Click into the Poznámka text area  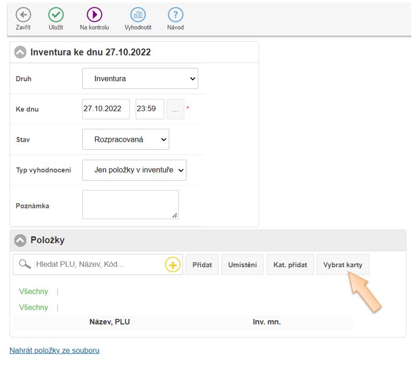[130, 205]
